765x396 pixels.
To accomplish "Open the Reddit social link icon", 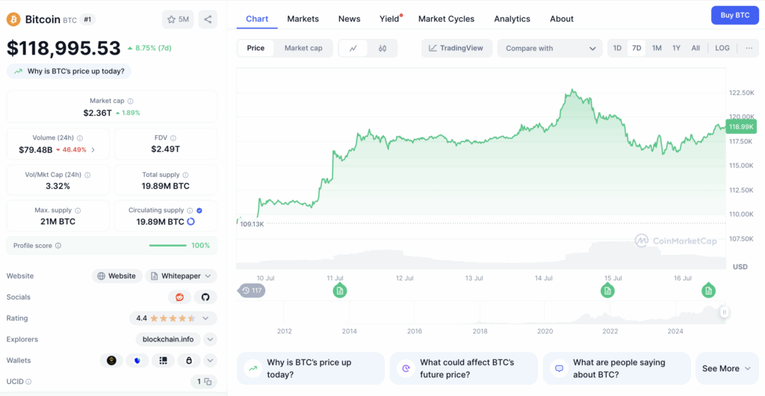I will pos(179,297).
